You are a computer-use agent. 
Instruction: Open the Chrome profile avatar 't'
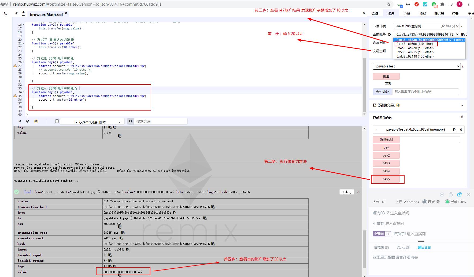[x=460, y=4]
